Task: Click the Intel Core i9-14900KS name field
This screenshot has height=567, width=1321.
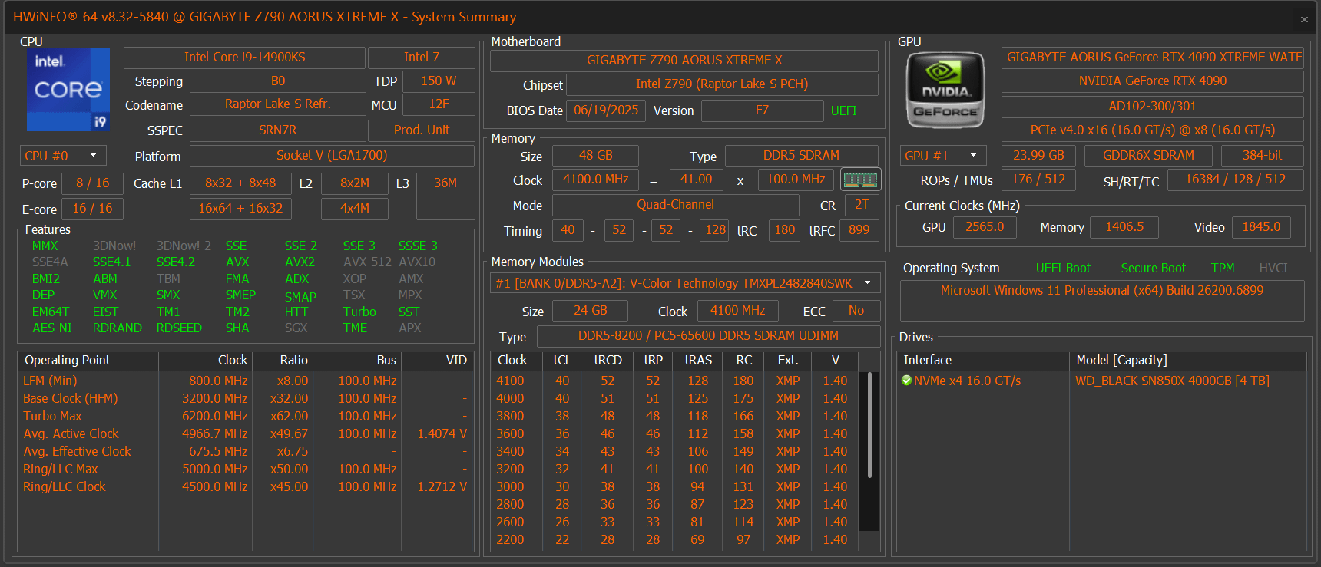Action: (x=244, y=58)
